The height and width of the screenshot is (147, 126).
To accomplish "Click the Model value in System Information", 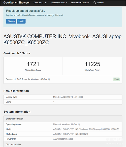I will (x=86, y=129).
